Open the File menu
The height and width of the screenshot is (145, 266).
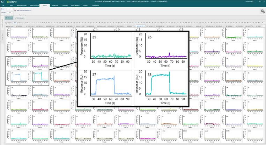[x=3, y=6]
